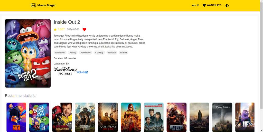The image size is (263, 132).
Task: Click the page vertical scrollbar thumb
Action: 261,56
